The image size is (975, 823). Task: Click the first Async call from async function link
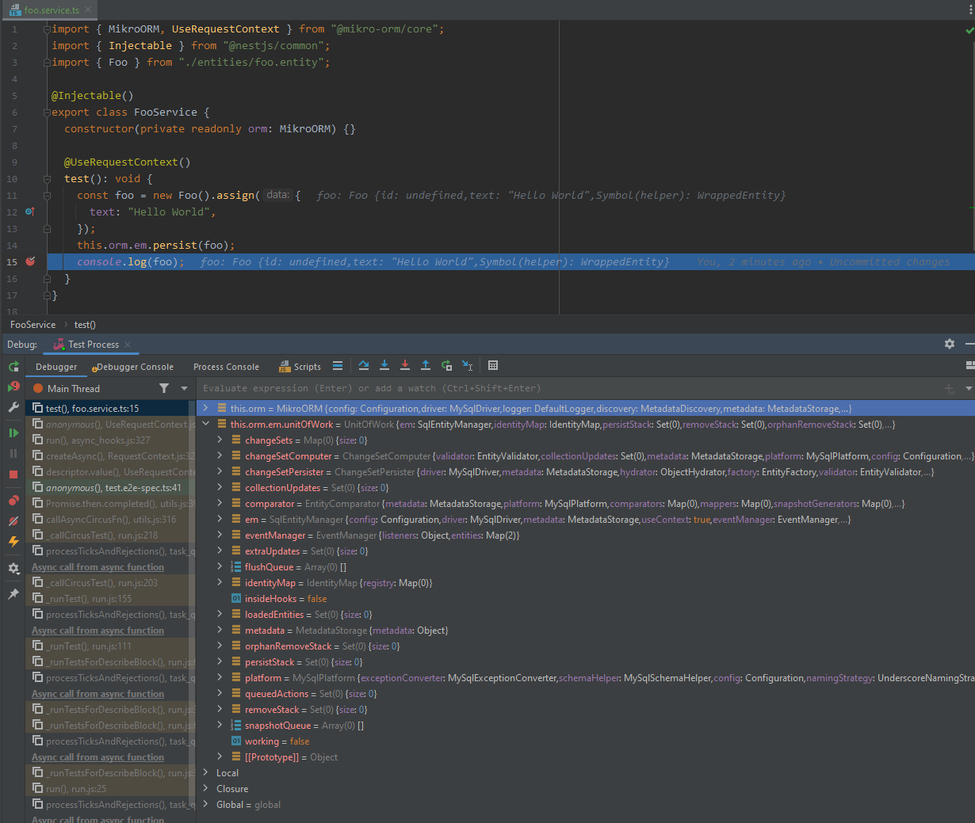[97, 567]
